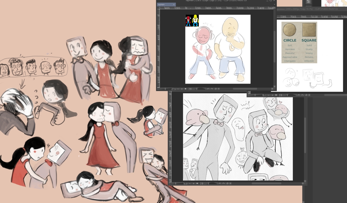Click the 14.9 zoom slider
The height and width of the screenshot is (203, 347).
(x=178, y=184)
